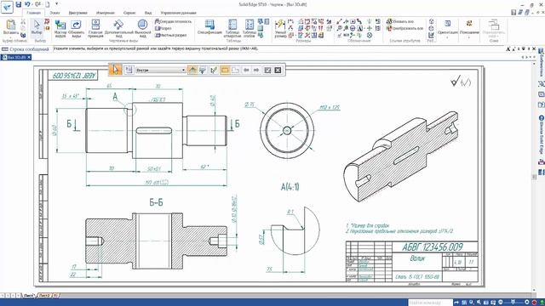Expand the Положение dropdown arrow
Screen dimensions: 545x306
(469, 37)
